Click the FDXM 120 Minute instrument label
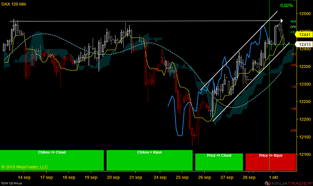Viewport: 313px width, 186px height. point(12,183)
